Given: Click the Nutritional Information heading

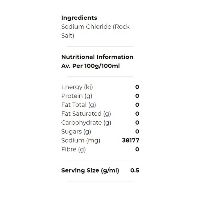Looking at the screenshot, I should click(97, 57).
